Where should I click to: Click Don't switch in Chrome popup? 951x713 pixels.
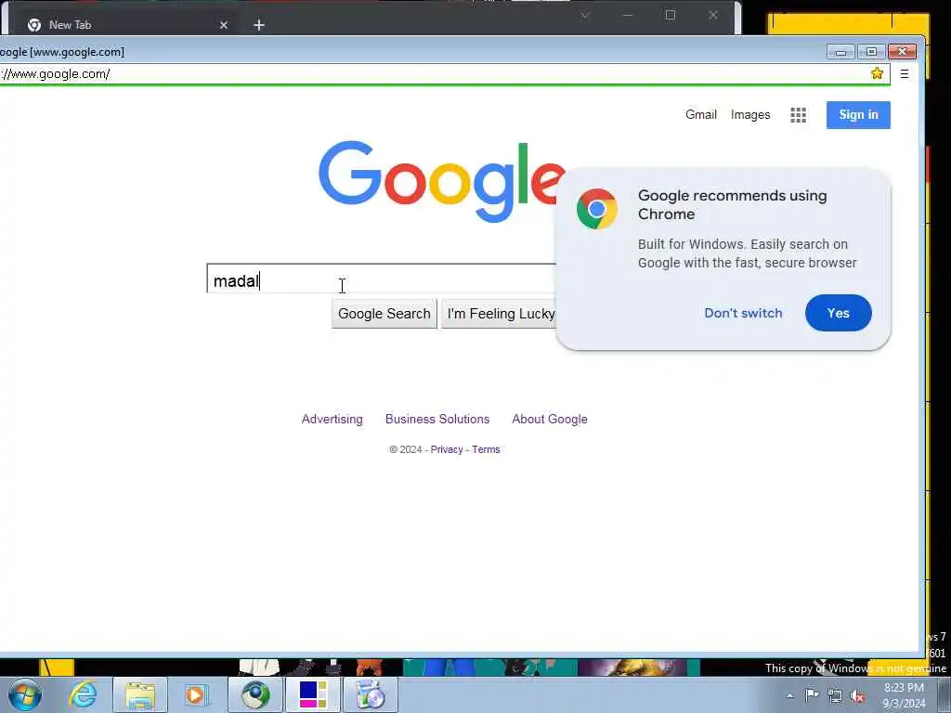(743, 313)
